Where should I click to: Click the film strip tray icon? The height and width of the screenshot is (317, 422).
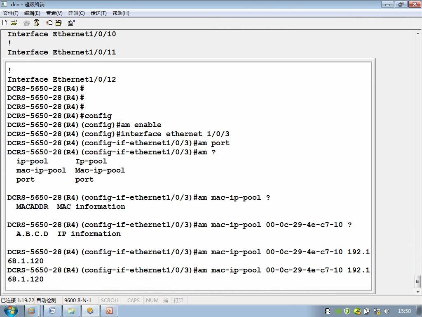328,311
